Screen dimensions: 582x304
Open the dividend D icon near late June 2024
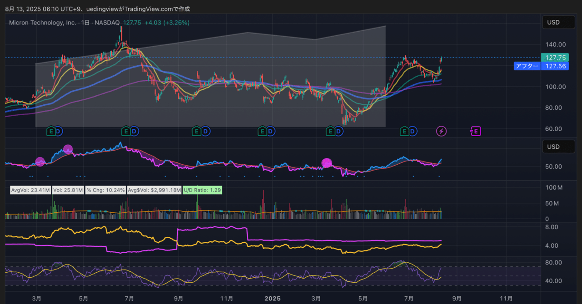(134, 132)
